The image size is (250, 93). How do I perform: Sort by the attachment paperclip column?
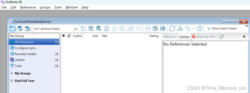[x=69, y=36]
